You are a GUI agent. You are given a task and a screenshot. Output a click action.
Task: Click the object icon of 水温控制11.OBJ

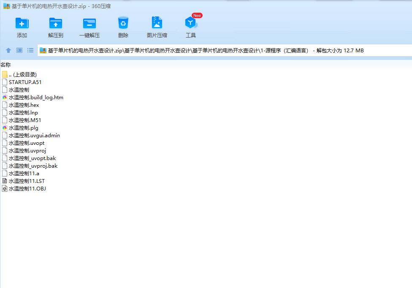click(5, 188)
